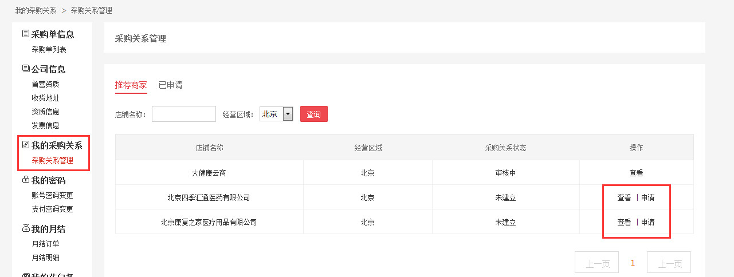
Task: Open 采购单列表 in the sidebar
Action: (49, 49)
